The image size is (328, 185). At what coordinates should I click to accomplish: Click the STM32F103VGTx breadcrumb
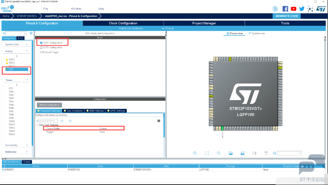(27, 16)
